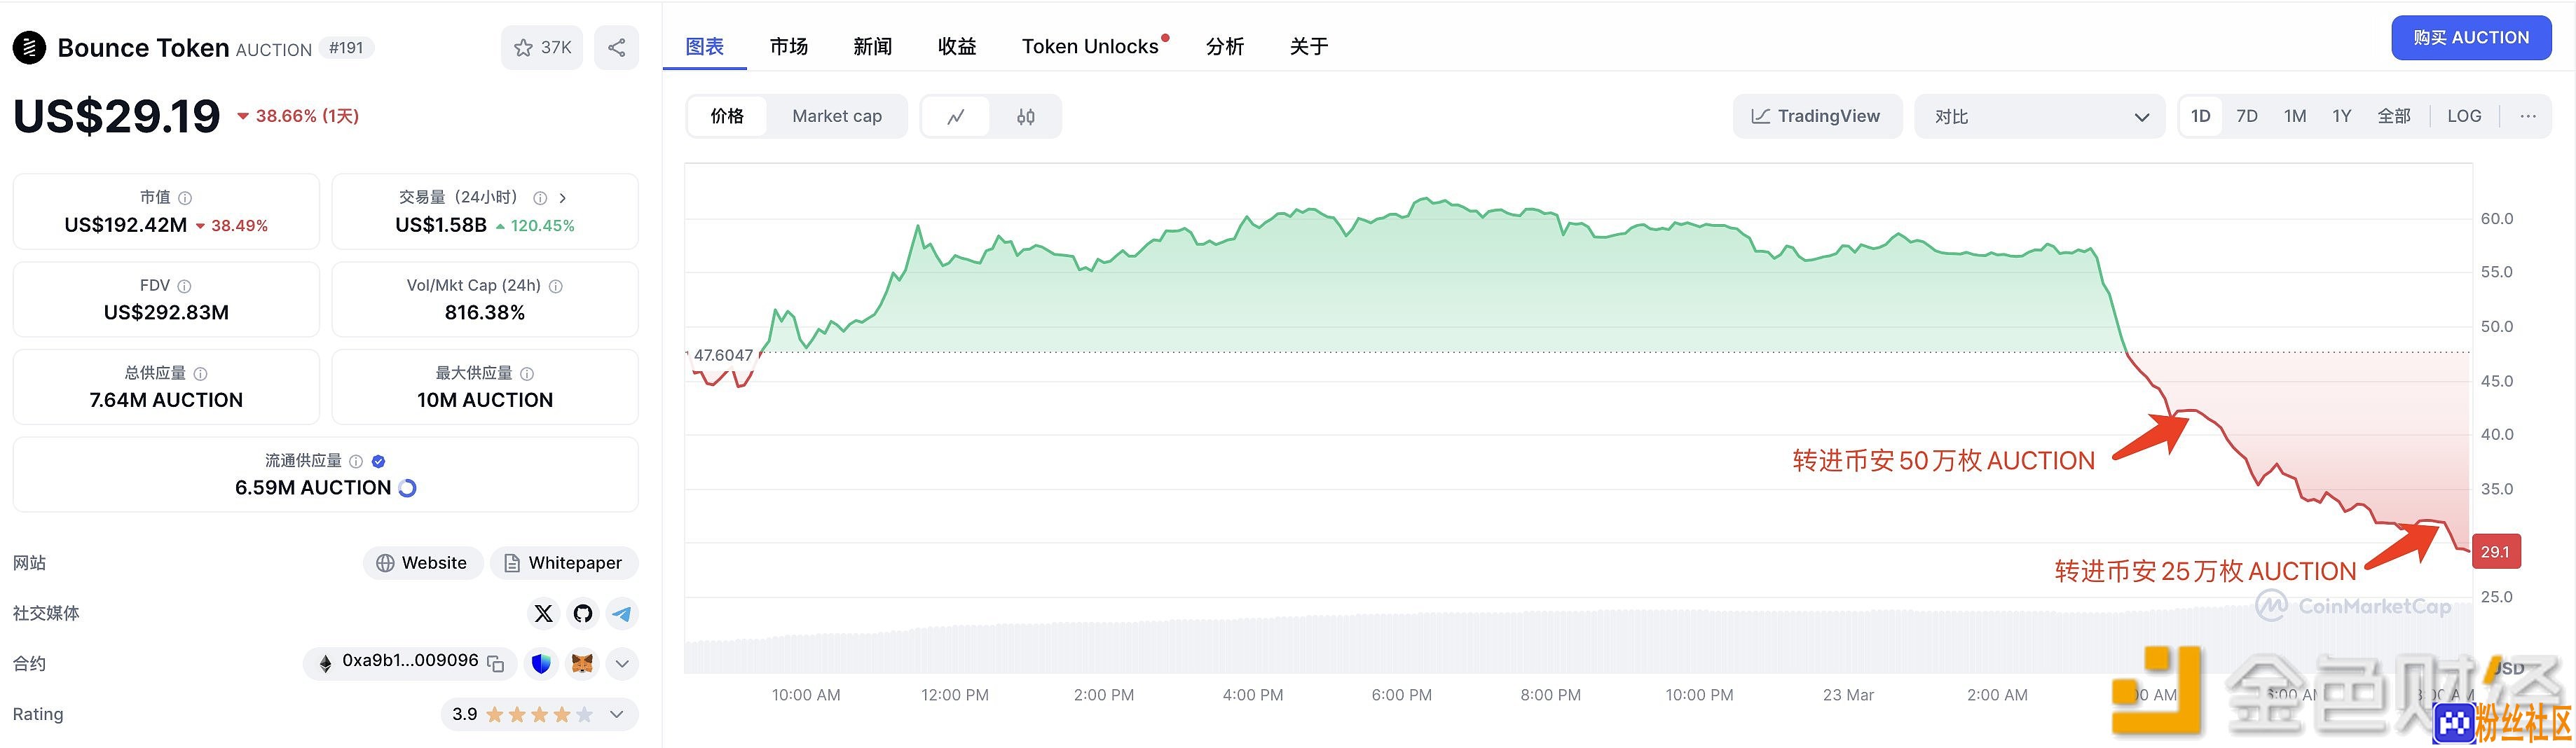This screenshot has width=2576, height=748.
Task: Switch to candlestick chart icon
Action: pos(1026,116)
